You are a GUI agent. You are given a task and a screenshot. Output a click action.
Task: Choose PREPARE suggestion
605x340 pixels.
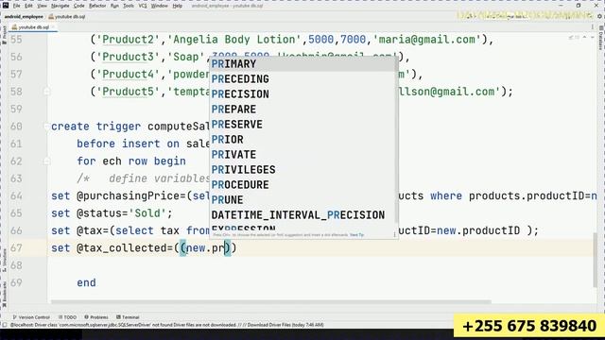point(302,110)
